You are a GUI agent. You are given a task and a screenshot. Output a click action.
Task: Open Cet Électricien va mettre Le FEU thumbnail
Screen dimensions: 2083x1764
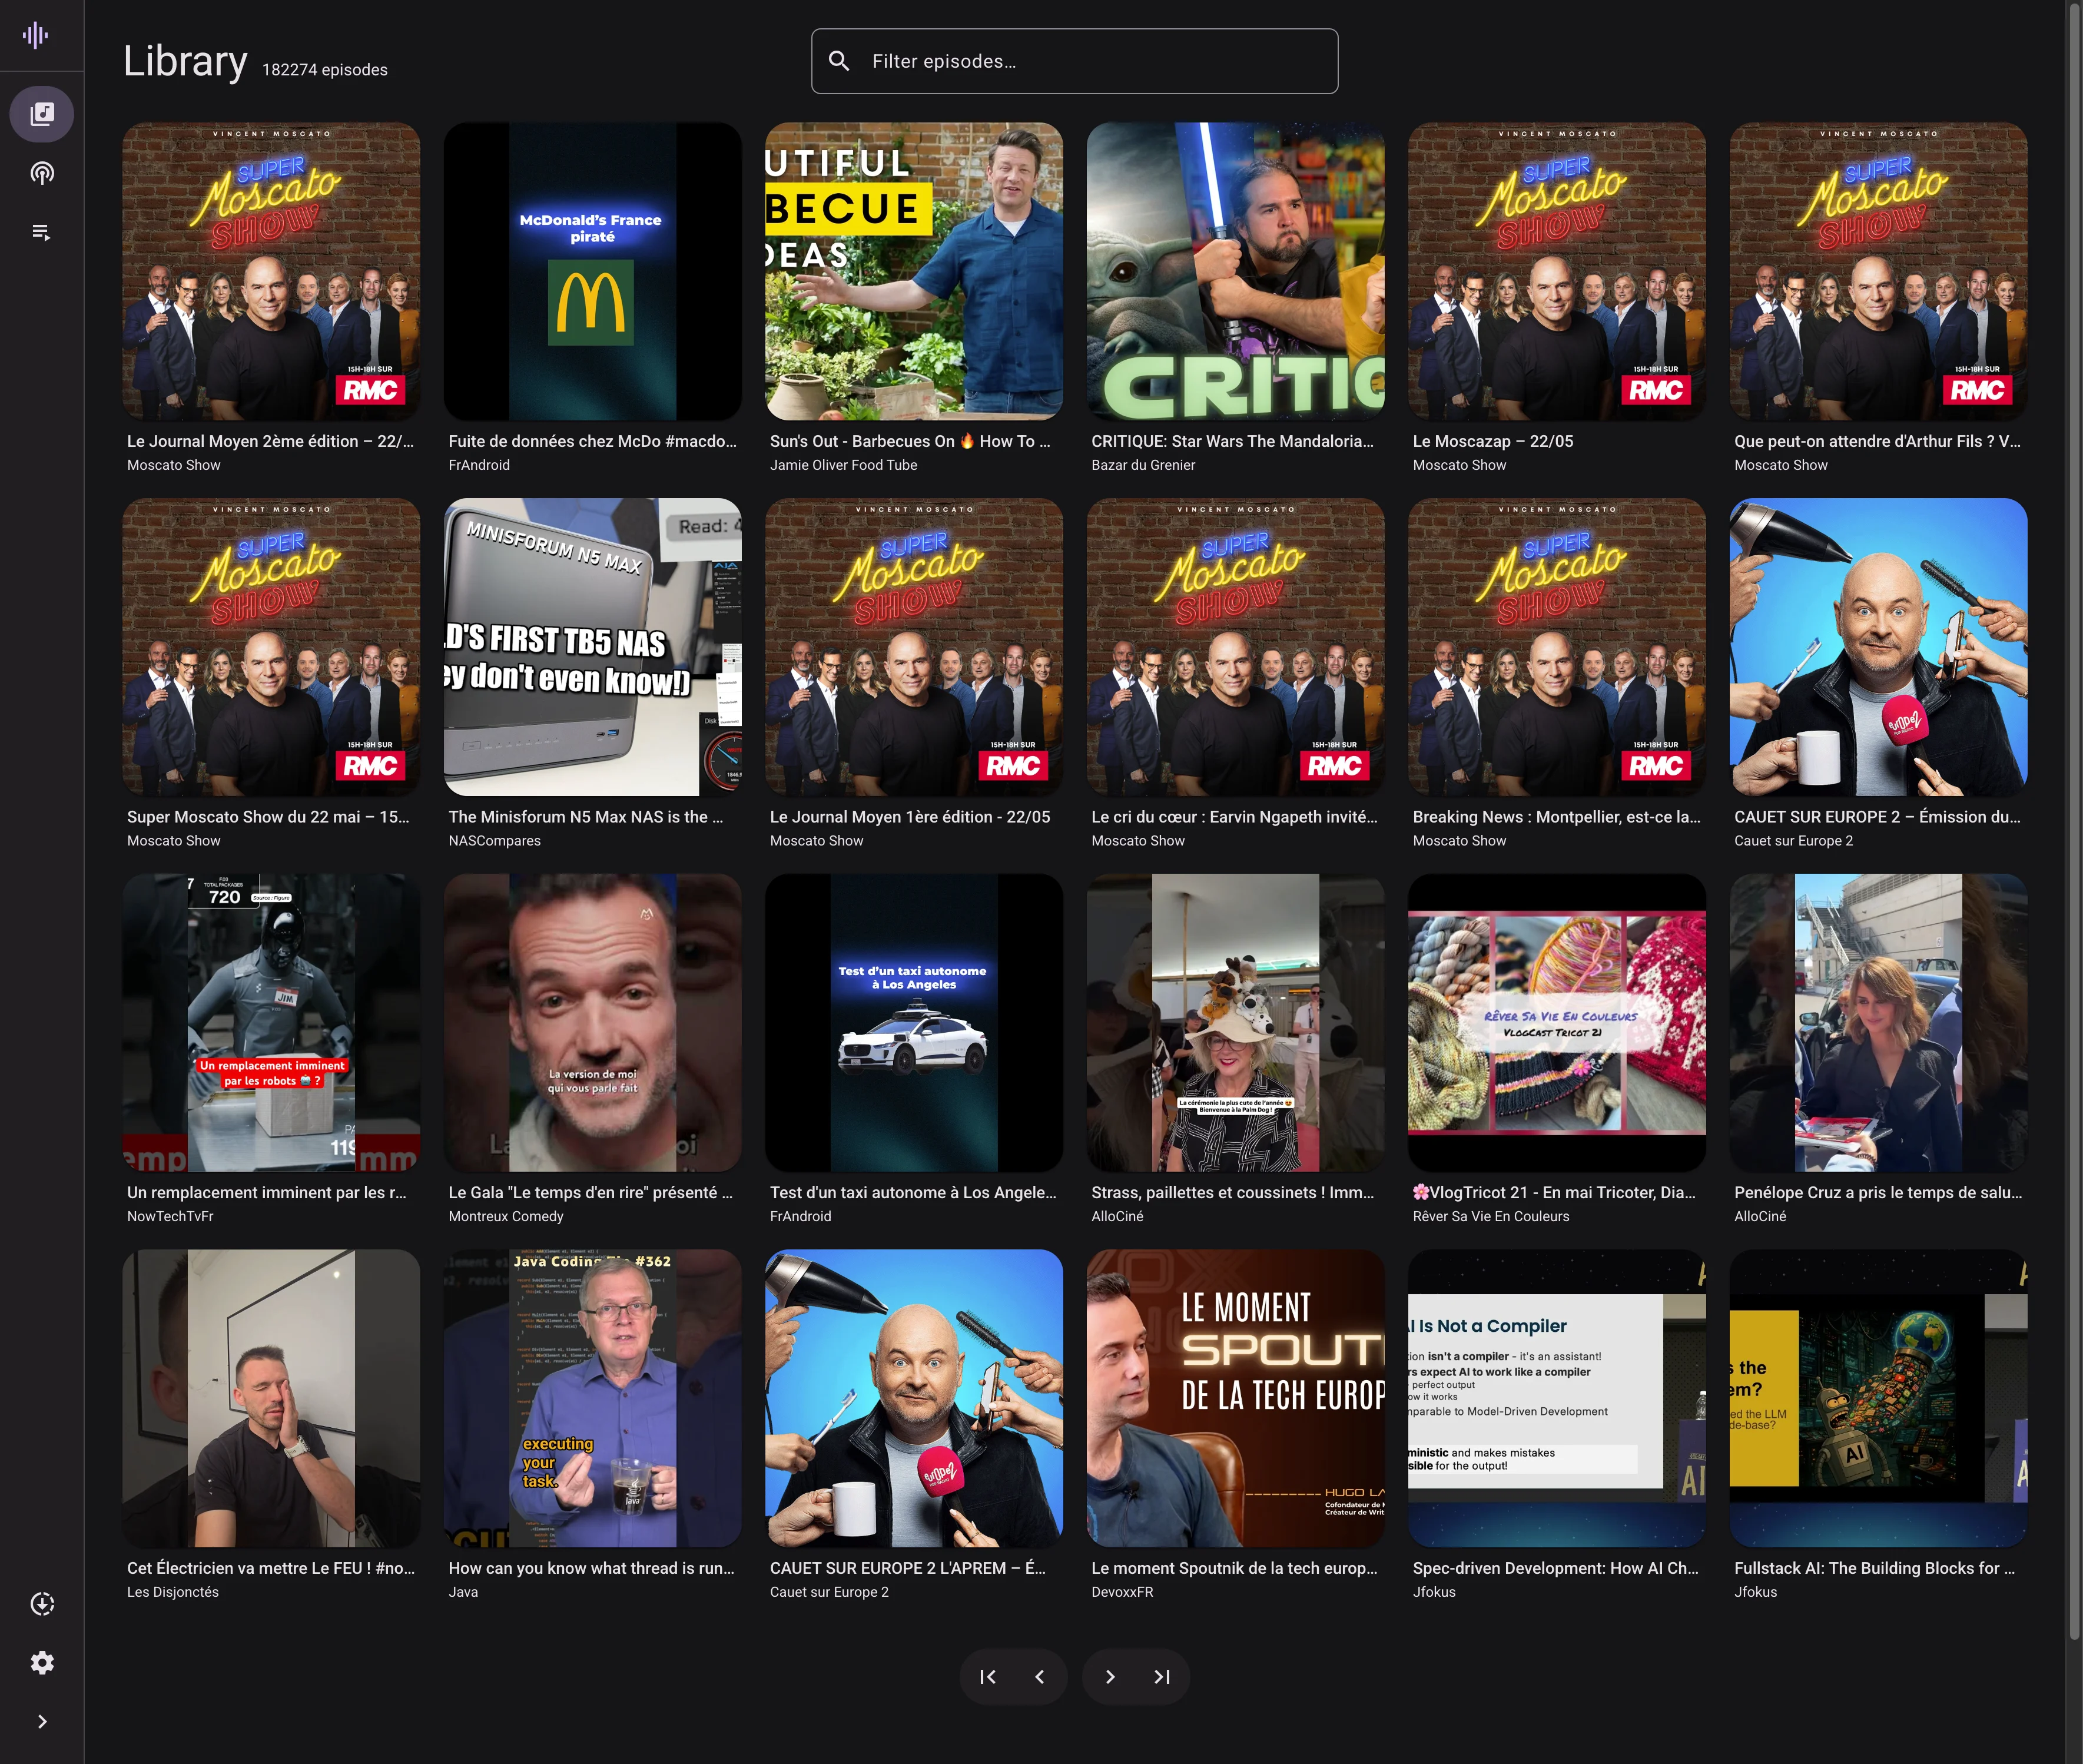(271, 1399)
